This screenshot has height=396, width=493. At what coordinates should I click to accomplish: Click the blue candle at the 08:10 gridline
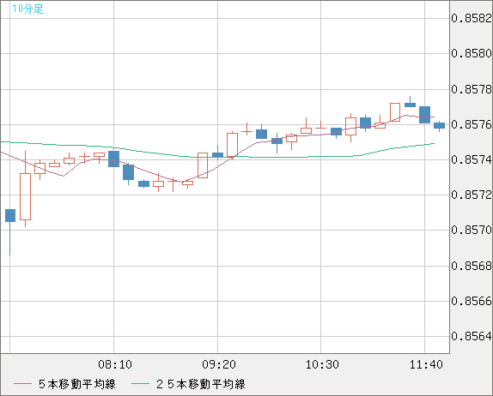[114, 159]
